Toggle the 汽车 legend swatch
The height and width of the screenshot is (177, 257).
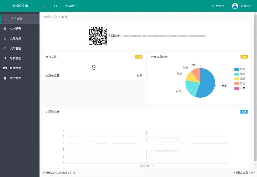[x=237, y=88]
